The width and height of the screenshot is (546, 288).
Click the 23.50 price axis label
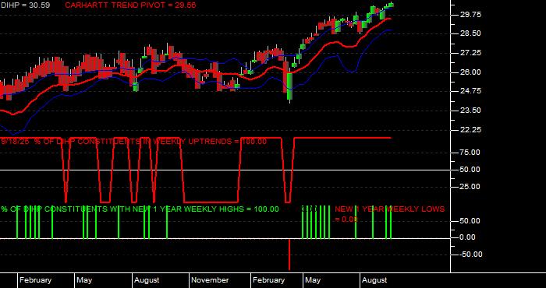click(470, 111)
